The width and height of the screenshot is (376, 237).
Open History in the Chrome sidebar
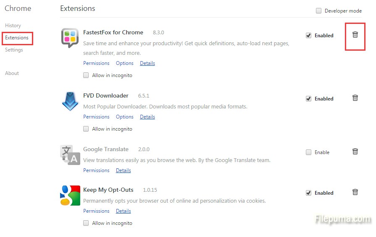13,26
